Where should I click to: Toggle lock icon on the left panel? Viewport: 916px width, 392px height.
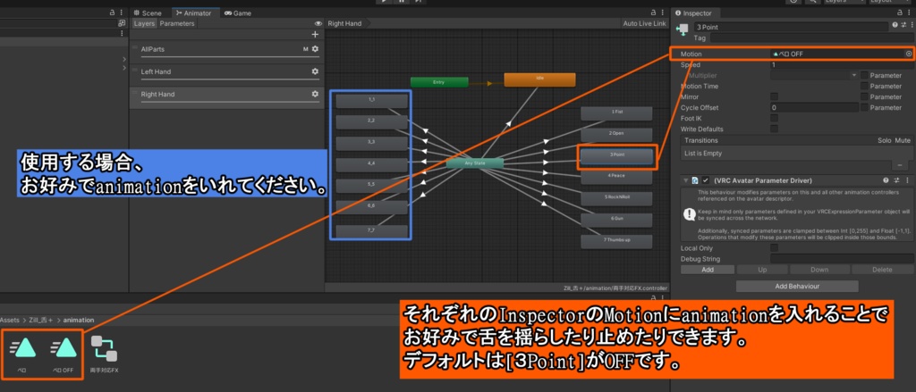(112, 13)
